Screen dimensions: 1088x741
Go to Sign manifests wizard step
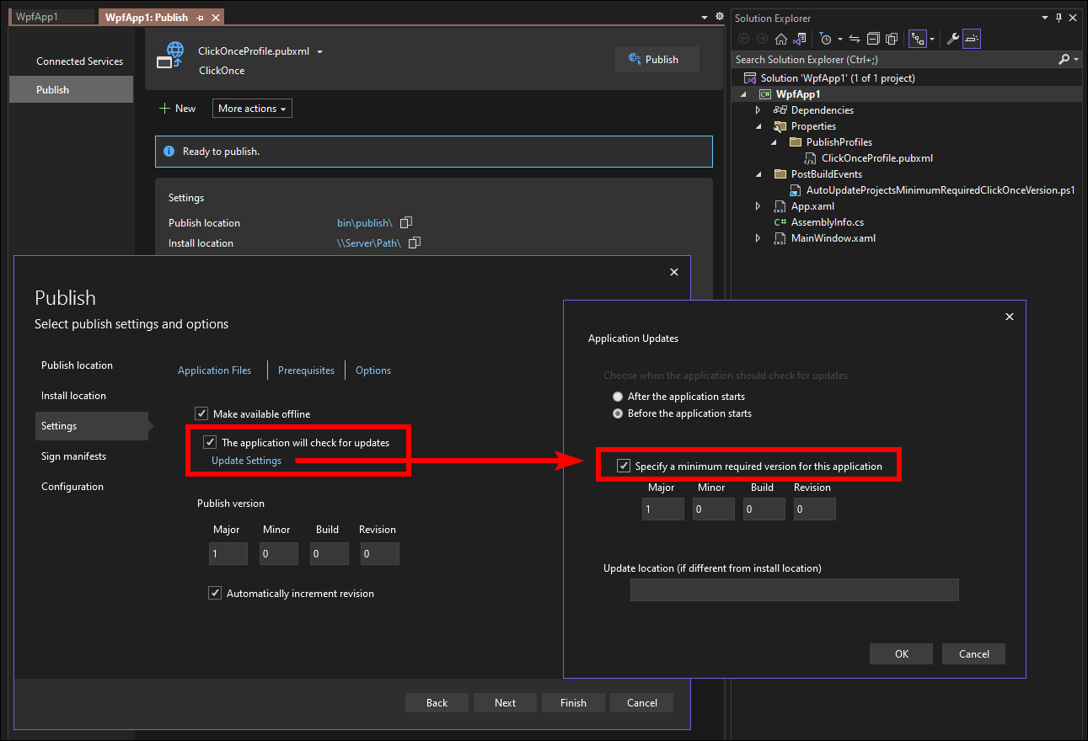(x=73, y=456)
